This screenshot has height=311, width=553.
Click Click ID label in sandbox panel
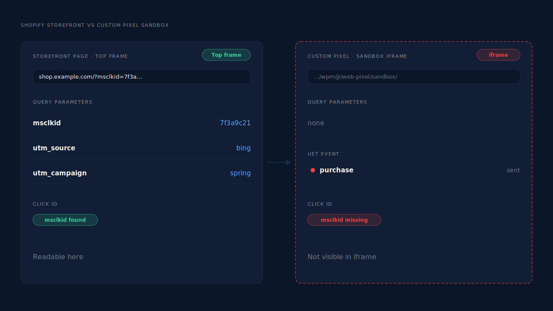point(320,204)
